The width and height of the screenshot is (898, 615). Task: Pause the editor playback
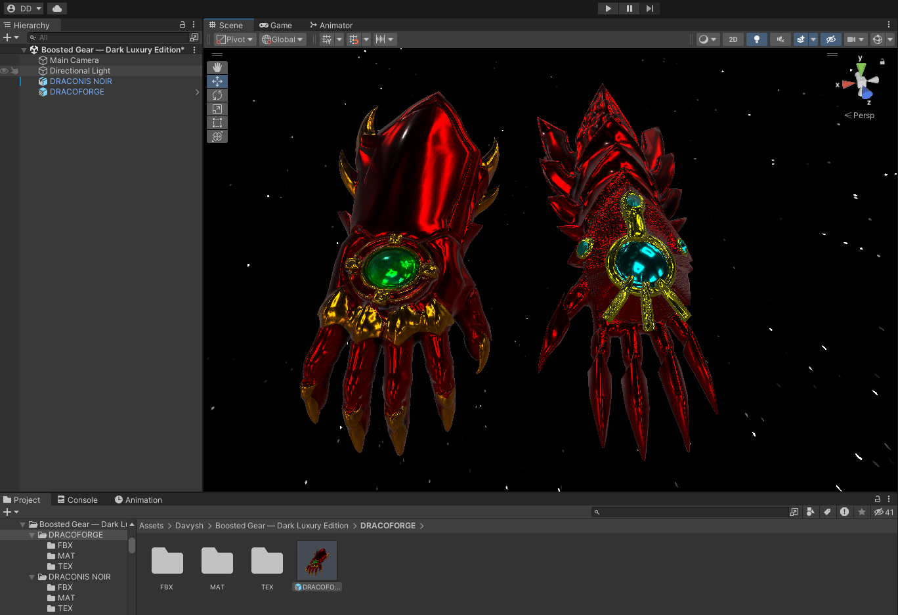629,9
